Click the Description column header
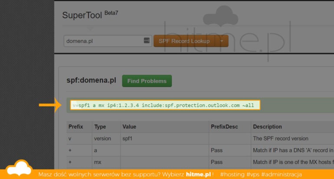Screen dimensions: 334x179 coord(267,127)
